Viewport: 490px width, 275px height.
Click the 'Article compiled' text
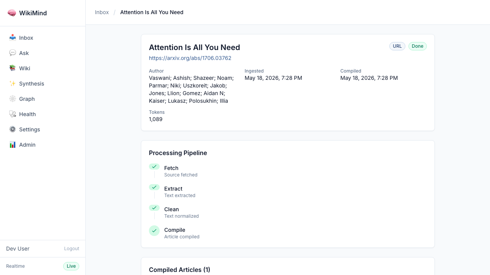point(182,237)
